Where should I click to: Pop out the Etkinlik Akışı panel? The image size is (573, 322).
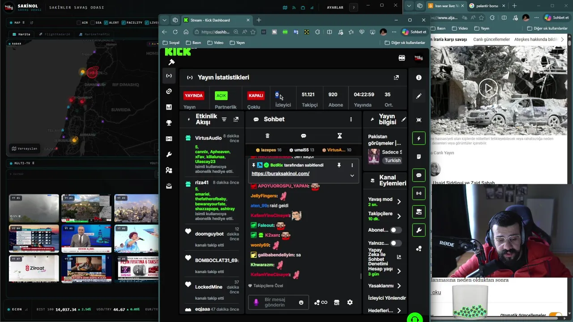click(x=236, y=119)
